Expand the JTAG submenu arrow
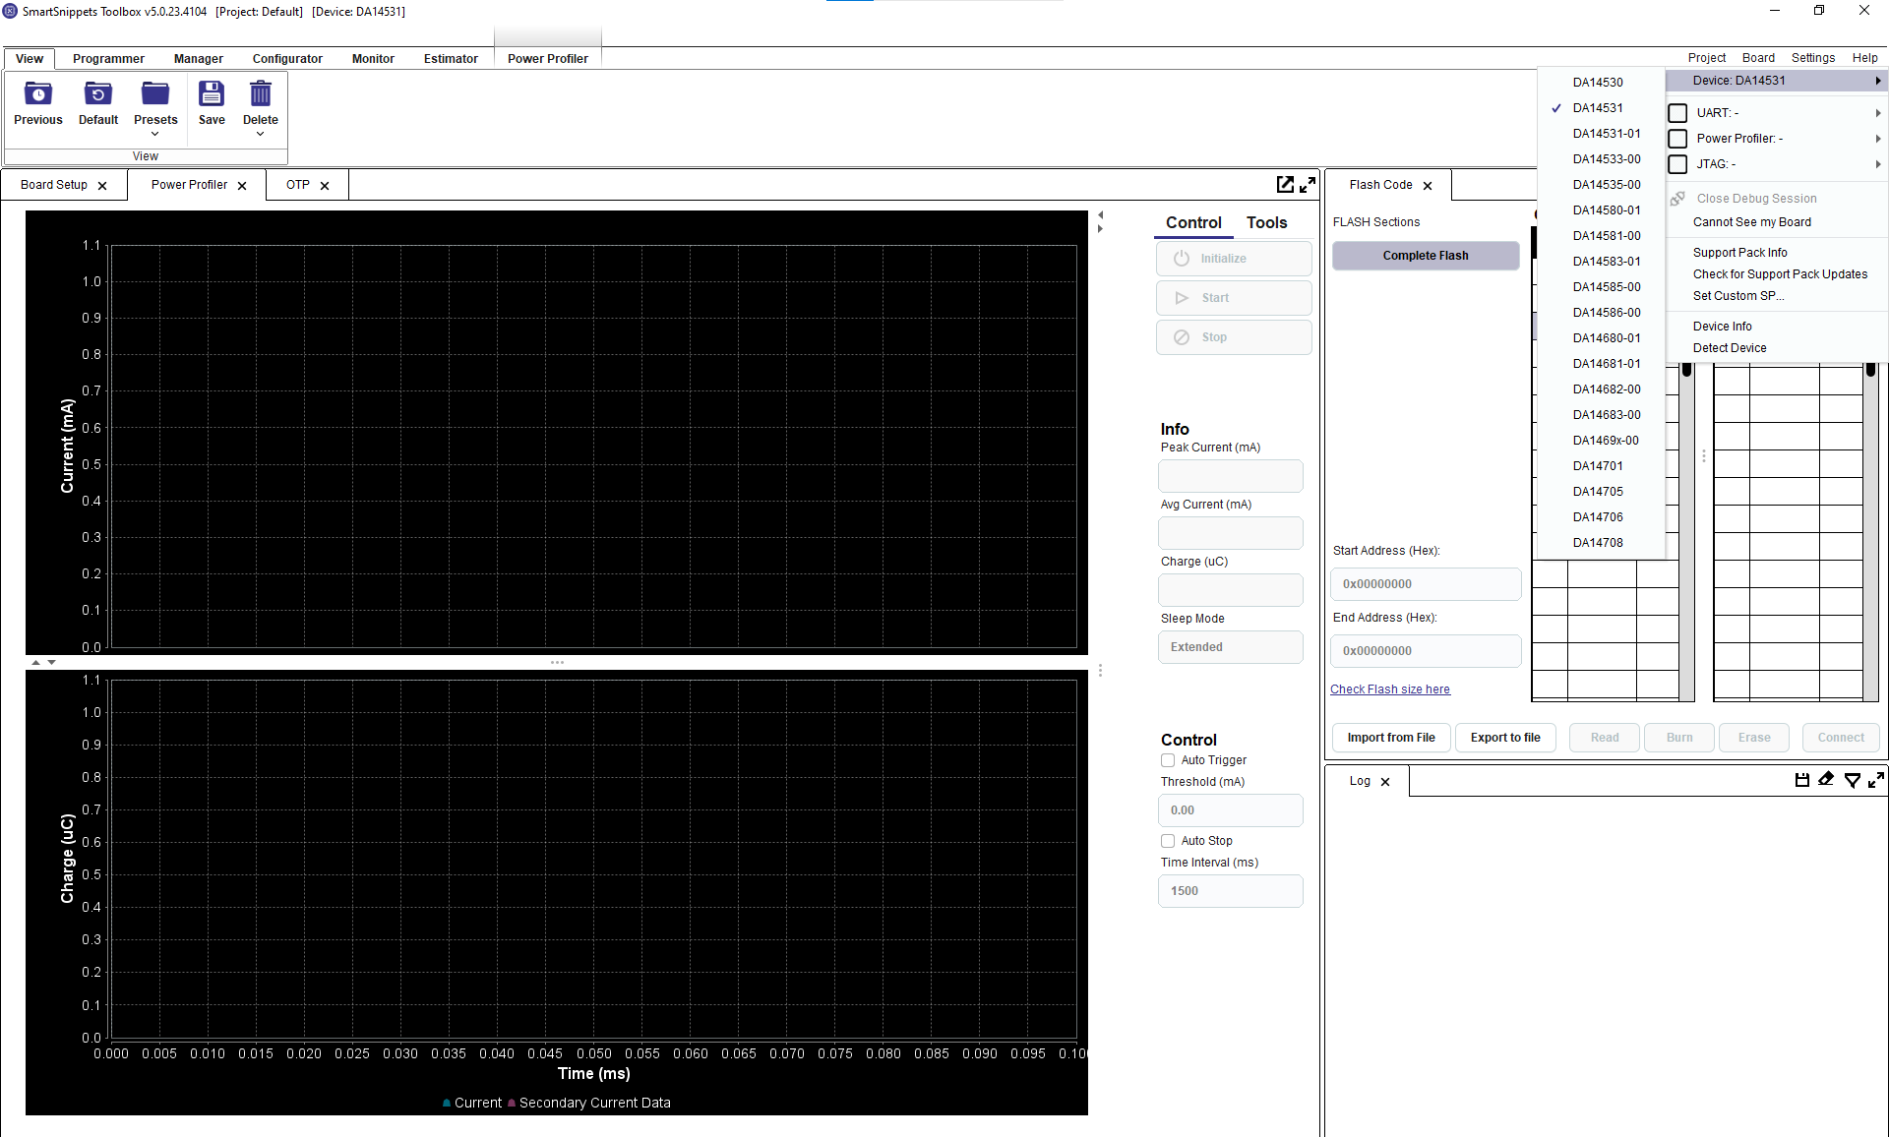Viewport: 1889px width, 1137px height. 1878,164
